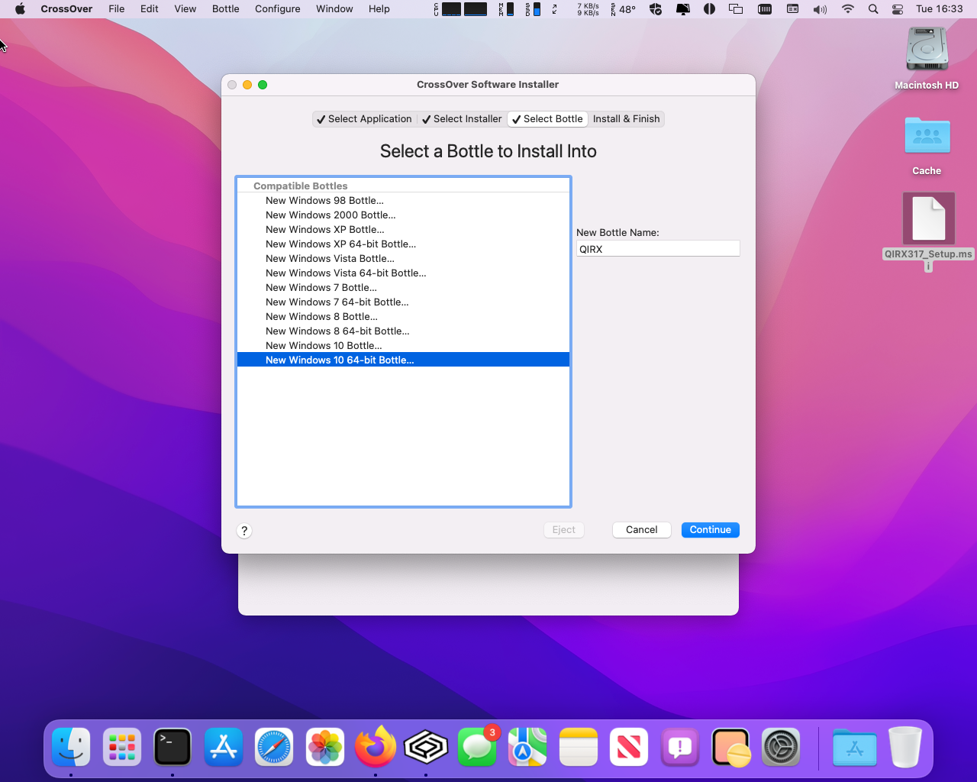Choose New Windows 98 Bottle
Screen dimensions: 977x782
pyautogui.click(x=403, y=201)
